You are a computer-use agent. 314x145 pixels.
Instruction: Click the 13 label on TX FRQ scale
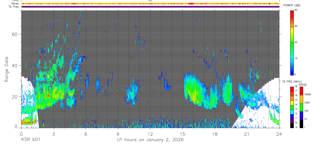pyautogui.click(x=295, y=109)
